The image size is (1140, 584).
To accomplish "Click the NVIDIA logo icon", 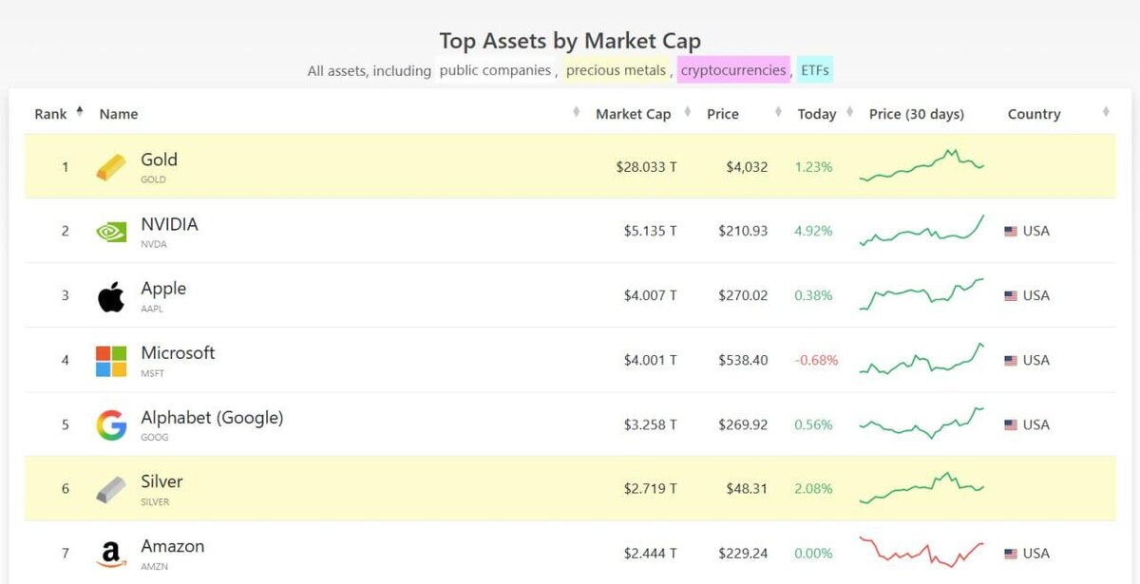I will pyautogui.click(x=111, y=232).
